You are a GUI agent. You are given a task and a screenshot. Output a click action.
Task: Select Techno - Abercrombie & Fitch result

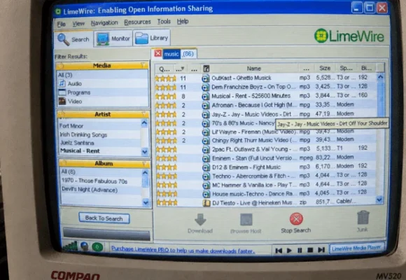265,176
